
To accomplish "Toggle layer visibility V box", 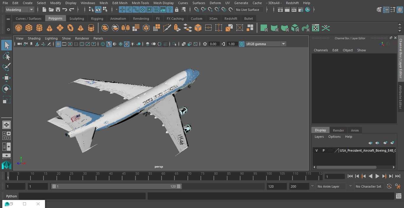I will (317, 150).
